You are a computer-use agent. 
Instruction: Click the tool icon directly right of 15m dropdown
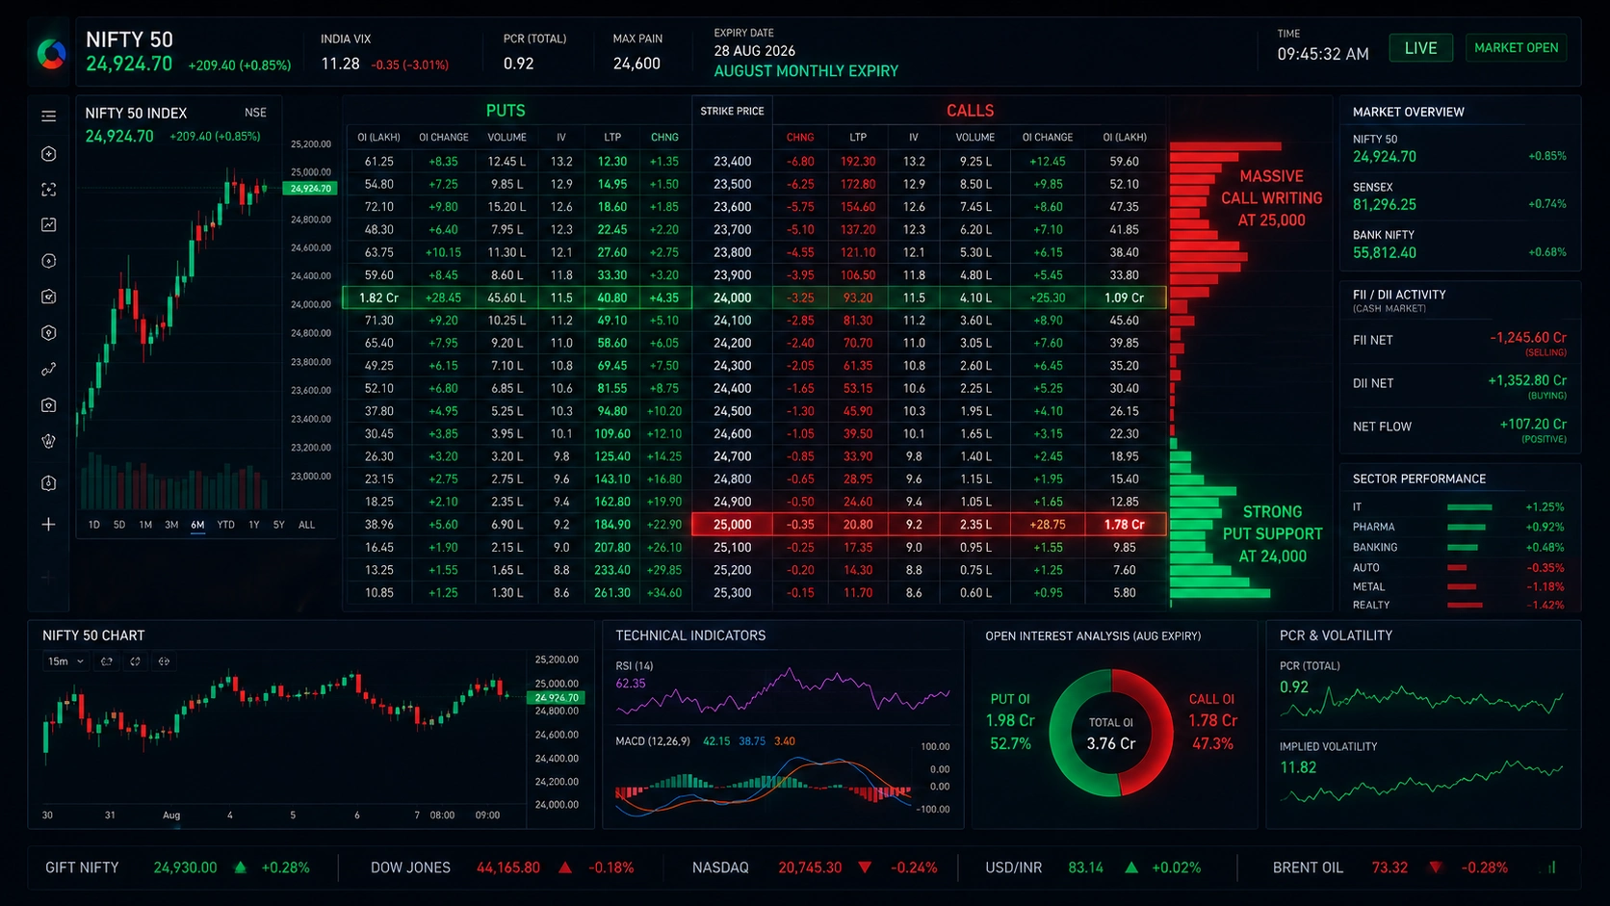tap(107, 661)
